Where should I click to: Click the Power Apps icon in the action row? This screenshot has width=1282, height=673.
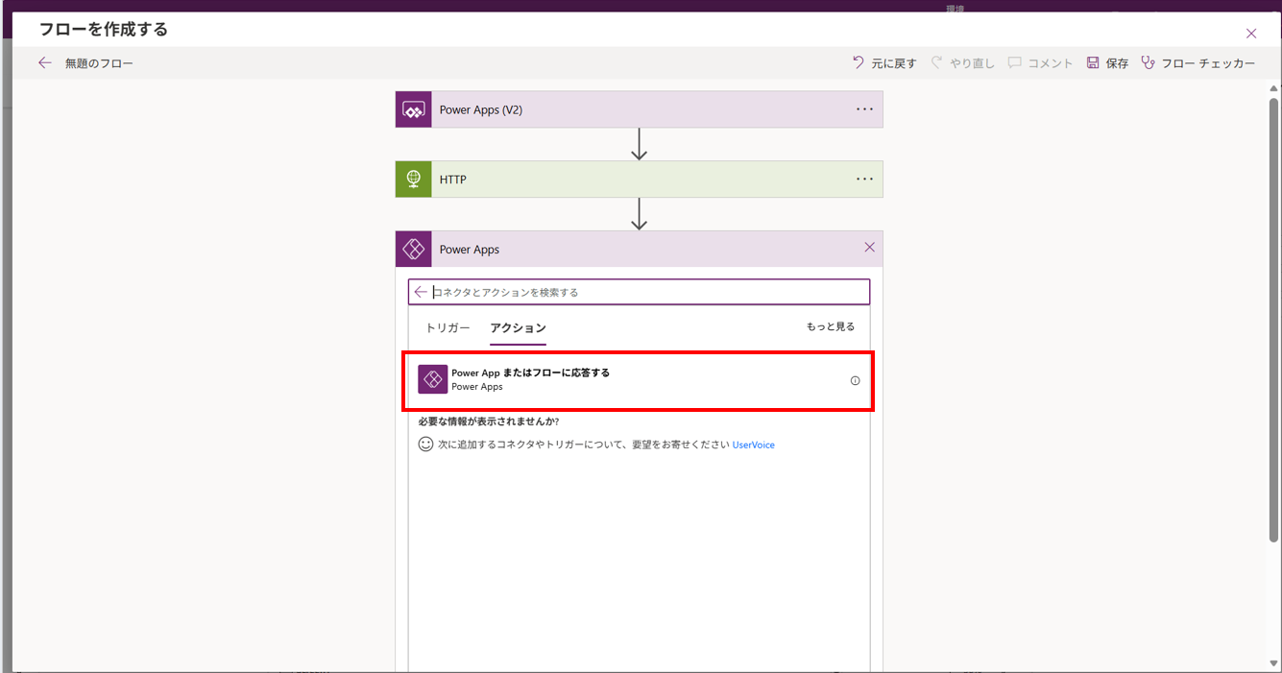tap(433, 379)
